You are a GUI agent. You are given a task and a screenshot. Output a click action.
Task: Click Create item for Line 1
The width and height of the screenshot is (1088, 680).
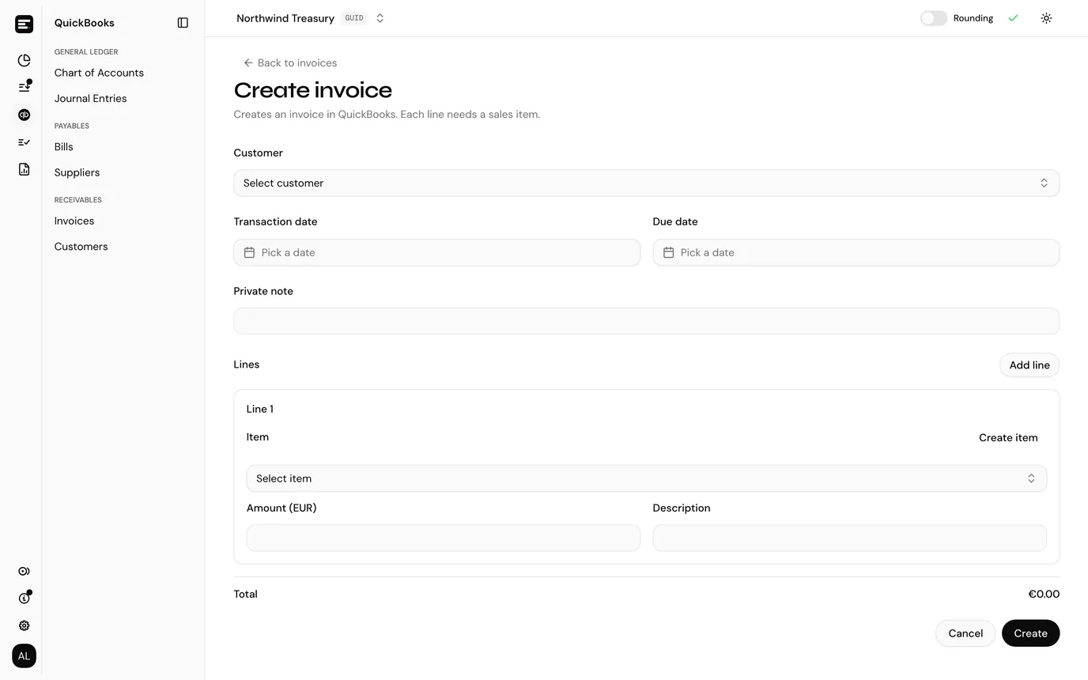1008,438
